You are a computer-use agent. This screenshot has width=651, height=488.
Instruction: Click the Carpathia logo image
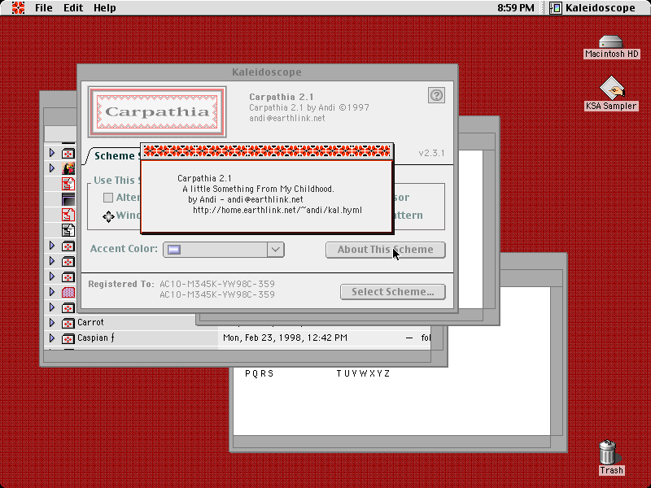click(x=157, y=111)
